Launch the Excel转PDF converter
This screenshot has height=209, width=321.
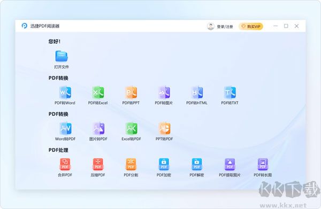(131, 129)
